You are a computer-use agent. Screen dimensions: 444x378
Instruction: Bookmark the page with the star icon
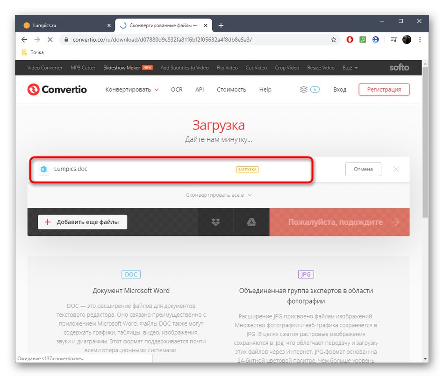[334, 40]
